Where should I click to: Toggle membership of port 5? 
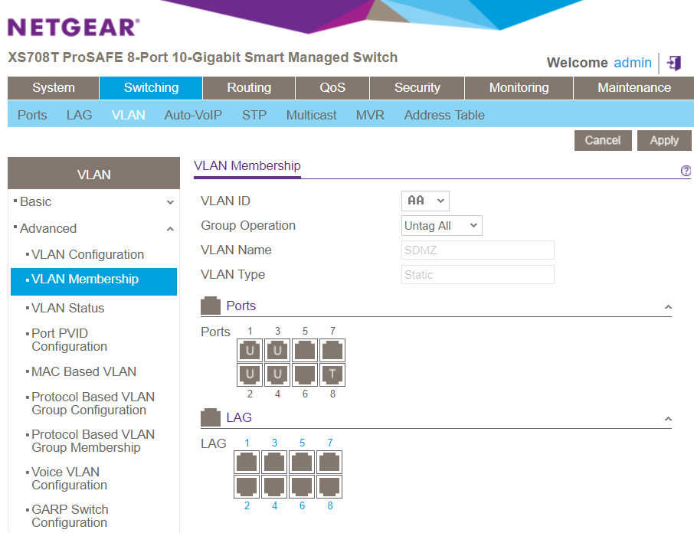(x=305, y=351)
